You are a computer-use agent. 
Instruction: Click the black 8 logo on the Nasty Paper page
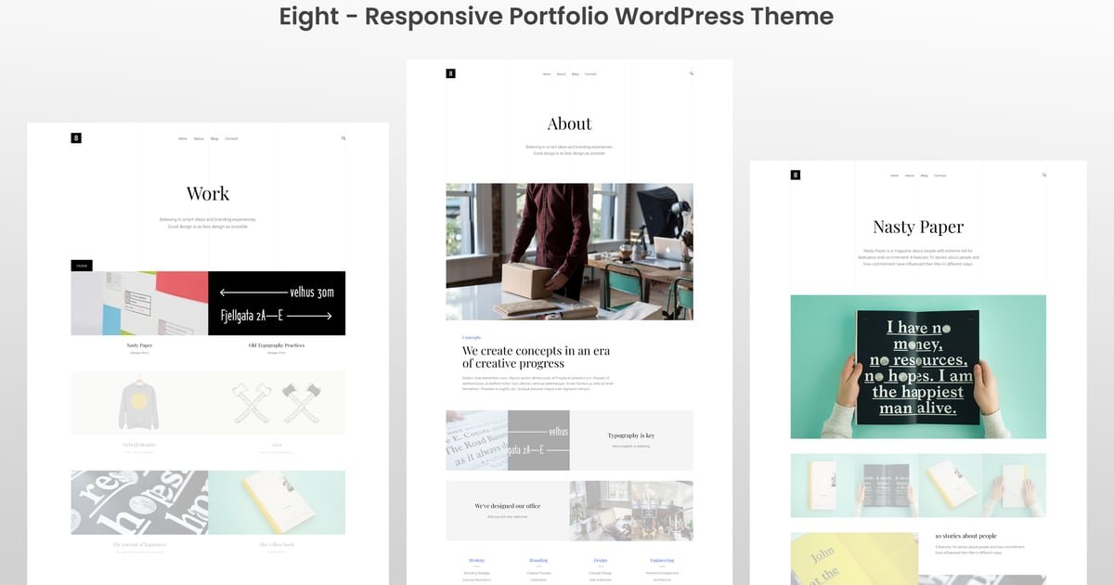click(795, 175)
